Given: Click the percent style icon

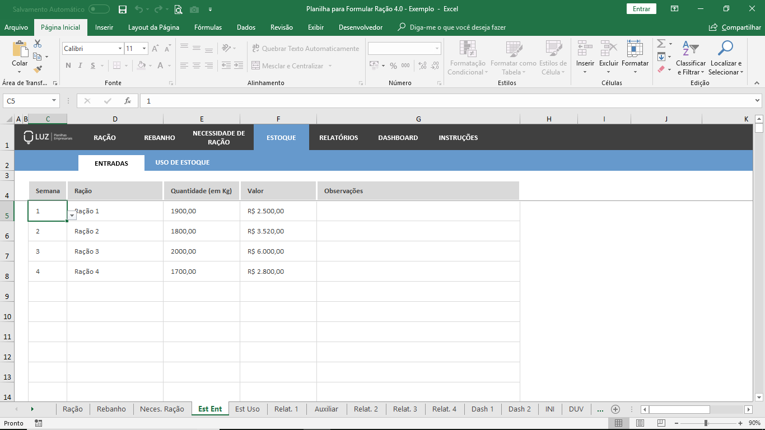Looking at the screenshot, I should (x=393, y=66).
